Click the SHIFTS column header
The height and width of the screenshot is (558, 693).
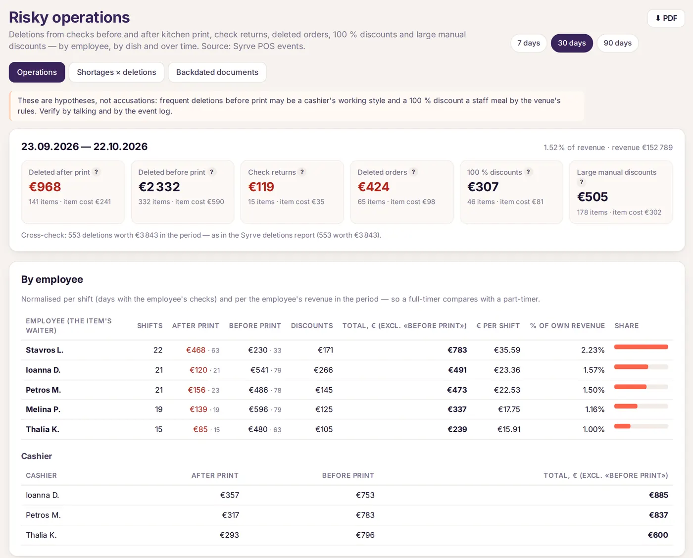[150, 326]
